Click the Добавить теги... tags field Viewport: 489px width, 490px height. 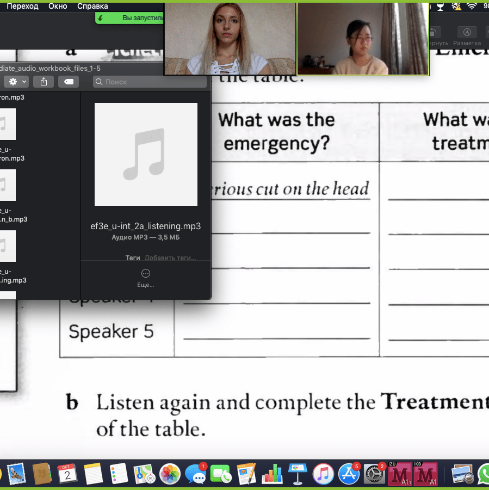(170, 258)
